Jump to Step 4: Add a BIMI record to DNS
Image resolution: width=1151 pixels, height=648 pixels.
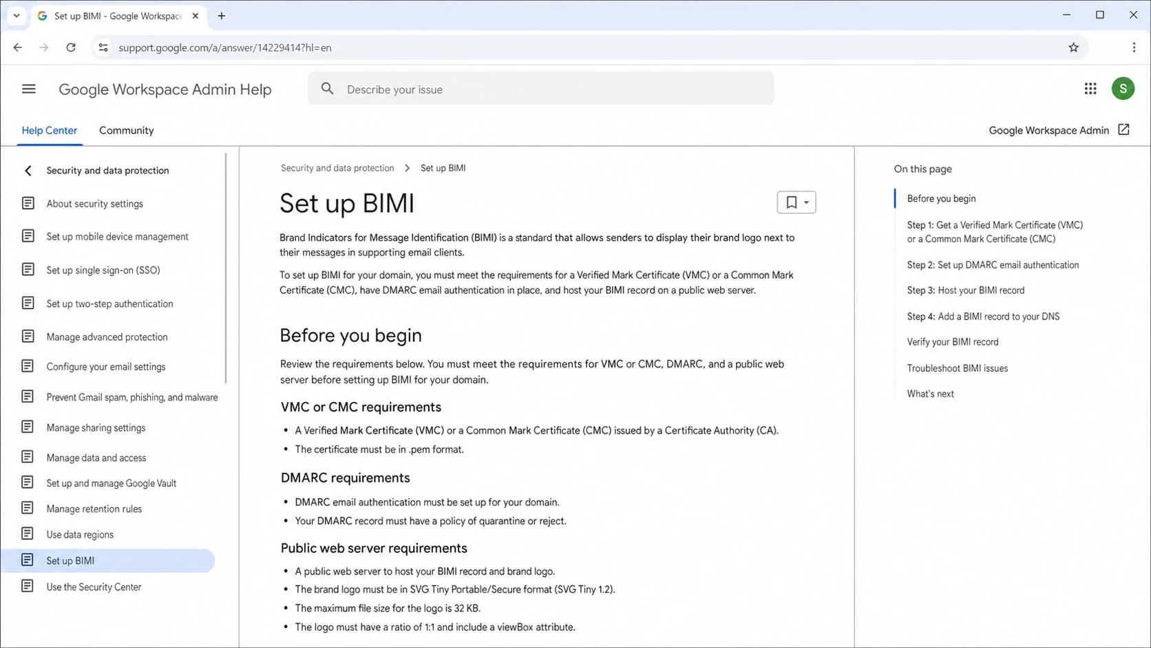pyautogui.click(x=983, y=316)
